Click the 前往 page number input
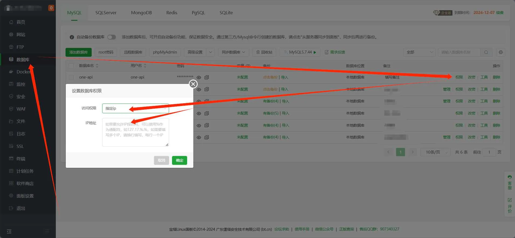The image size is (515, 238). pos(489,152)
